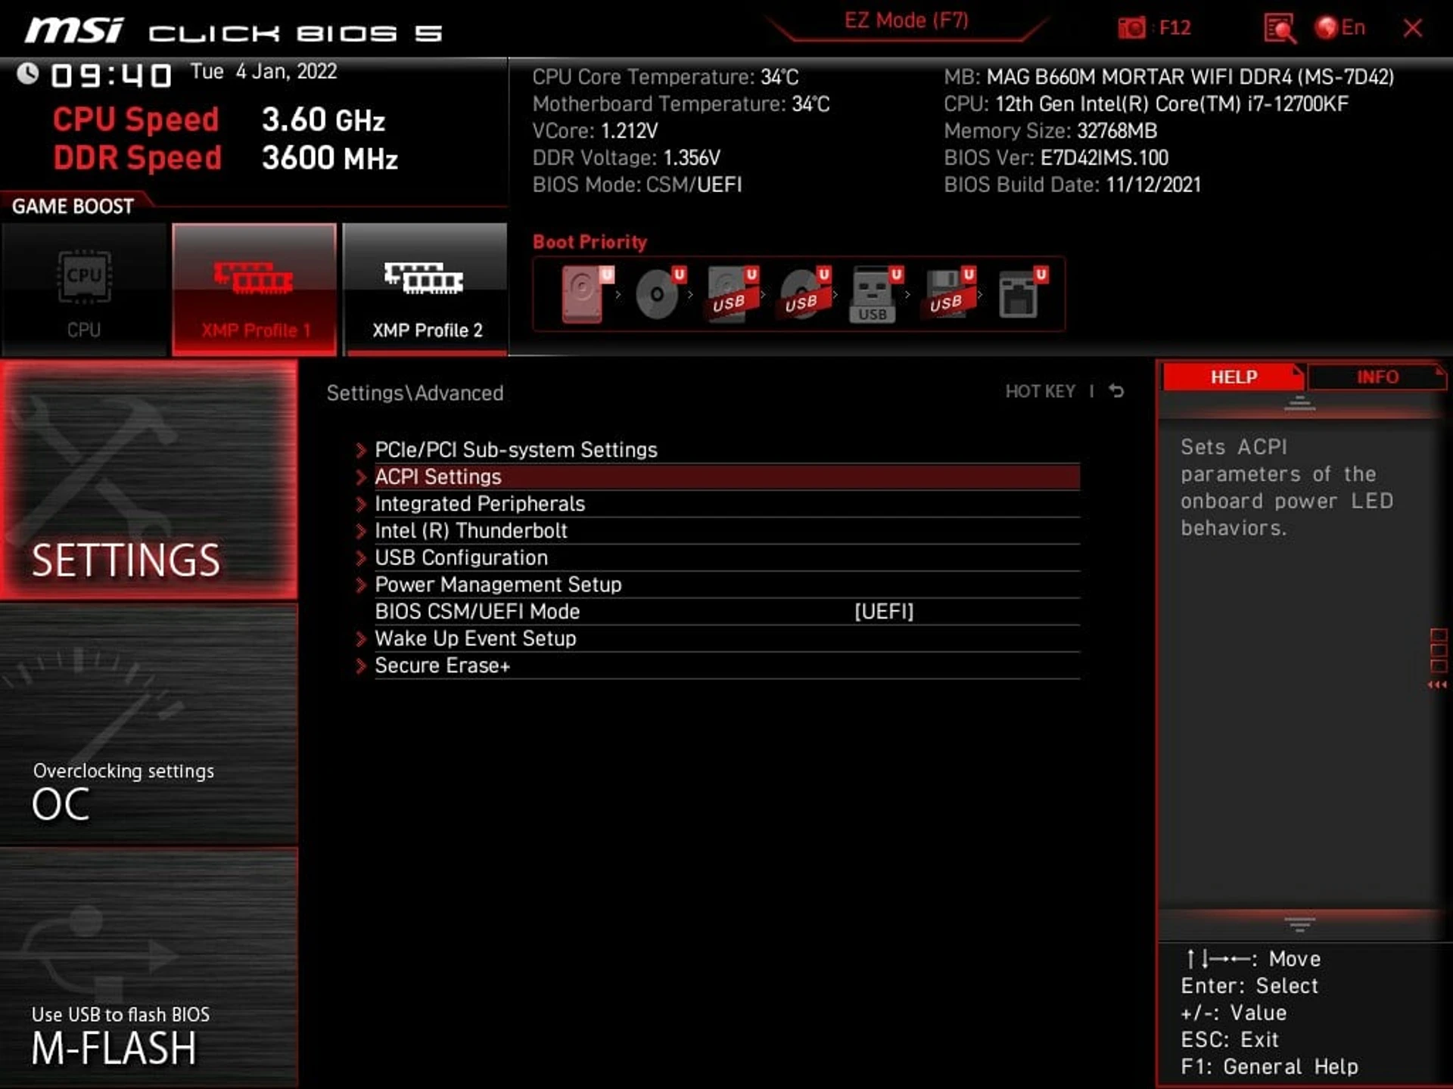Open the OC overclocking settings tile

click(x=149, y=724)
